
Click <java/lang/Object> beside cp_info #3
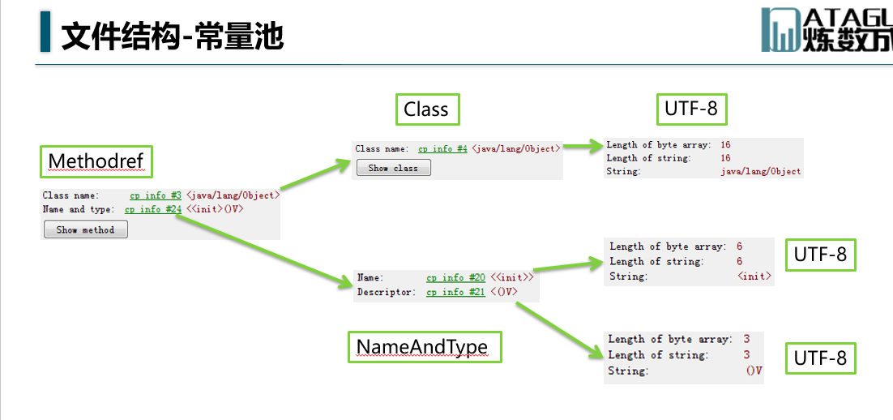233,195
